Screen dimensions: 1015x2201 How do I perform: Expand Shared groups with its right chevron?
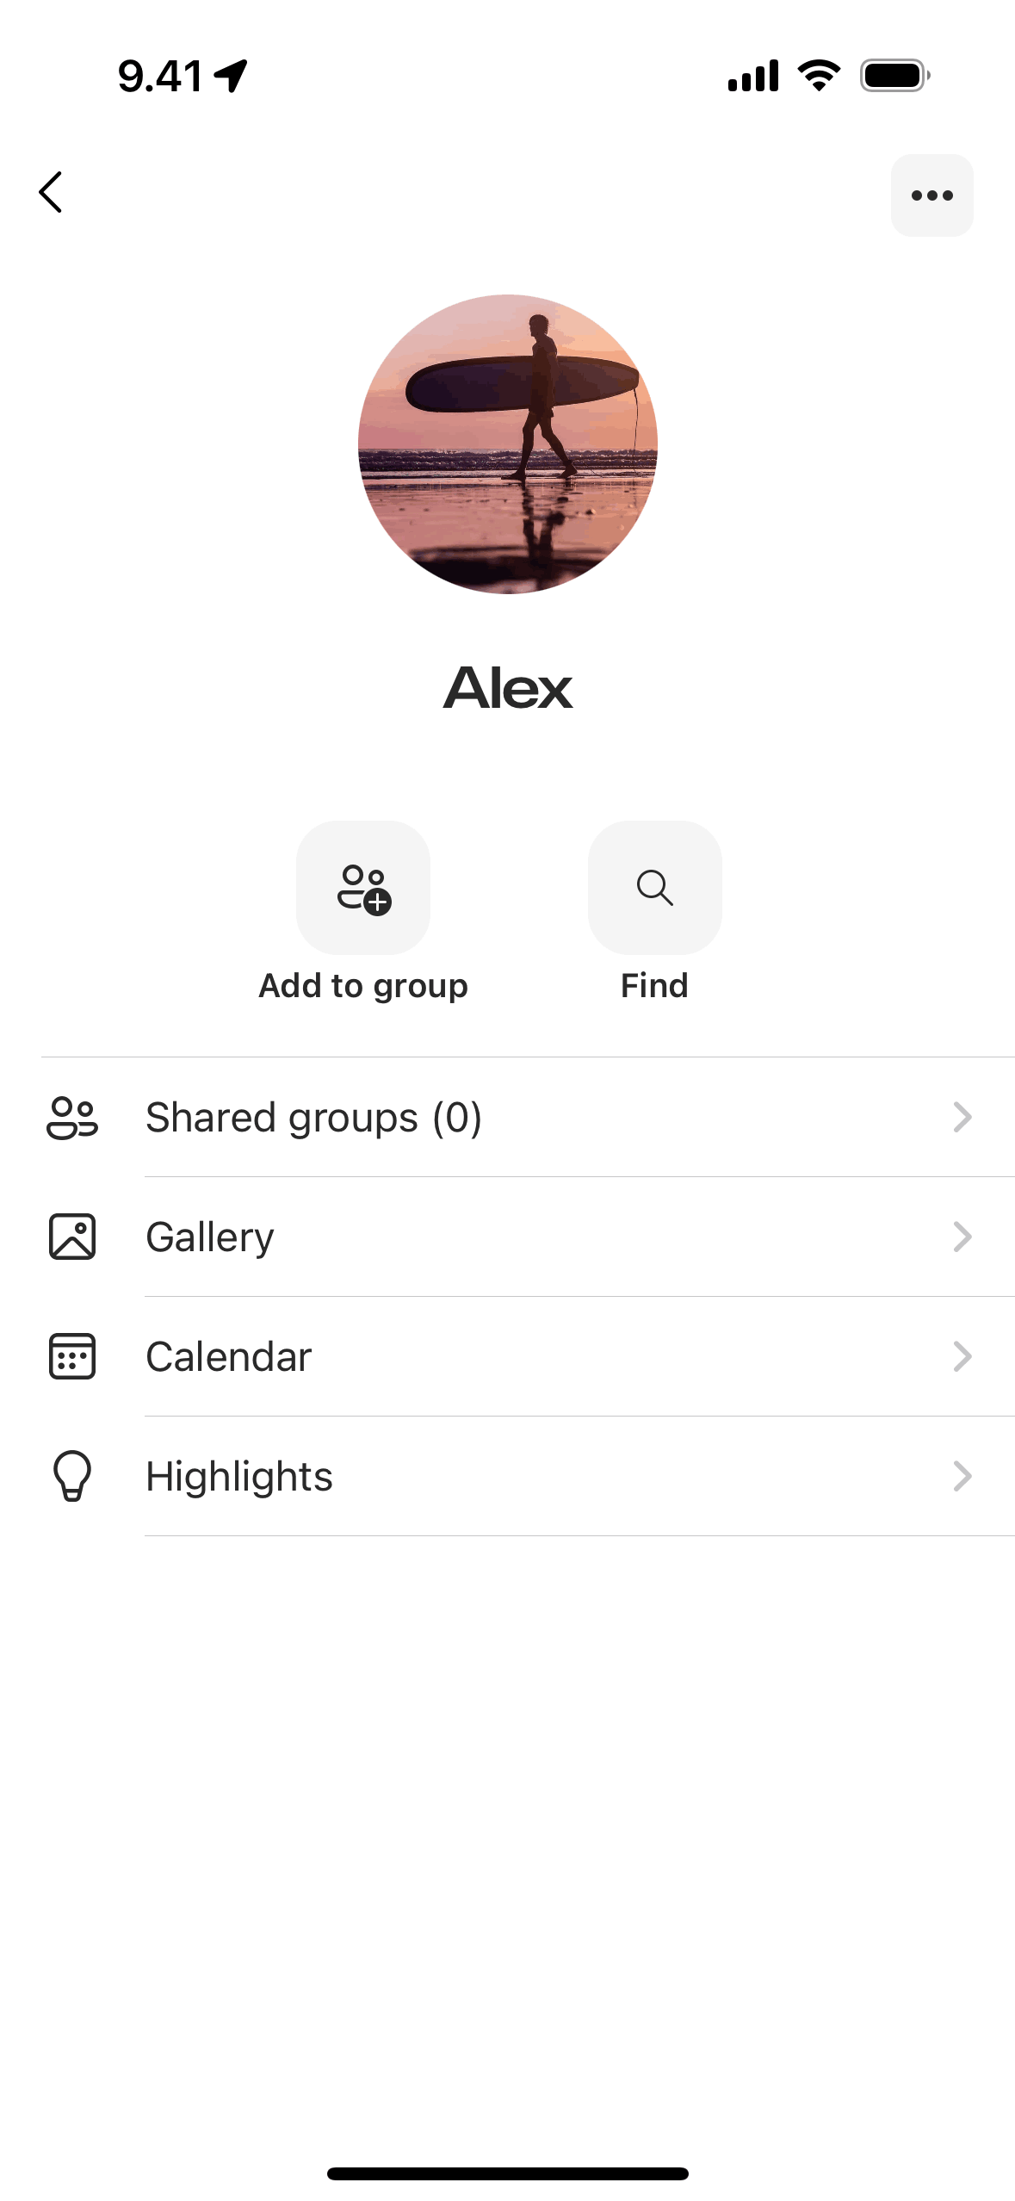(962, 1118)
